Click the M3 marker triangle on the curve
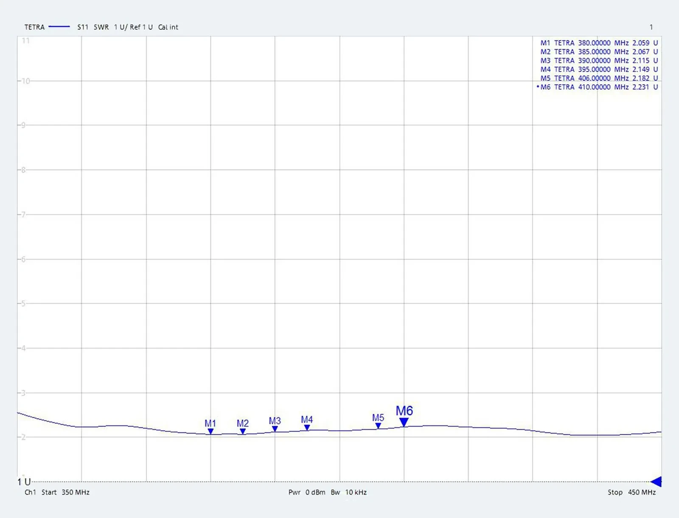Screen dimensions: 679x518 275,429
